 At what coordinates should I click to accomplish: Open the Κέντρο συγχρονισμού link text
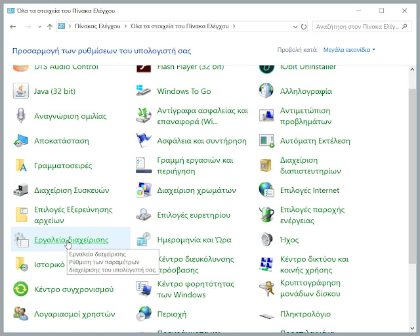[74, 289]
